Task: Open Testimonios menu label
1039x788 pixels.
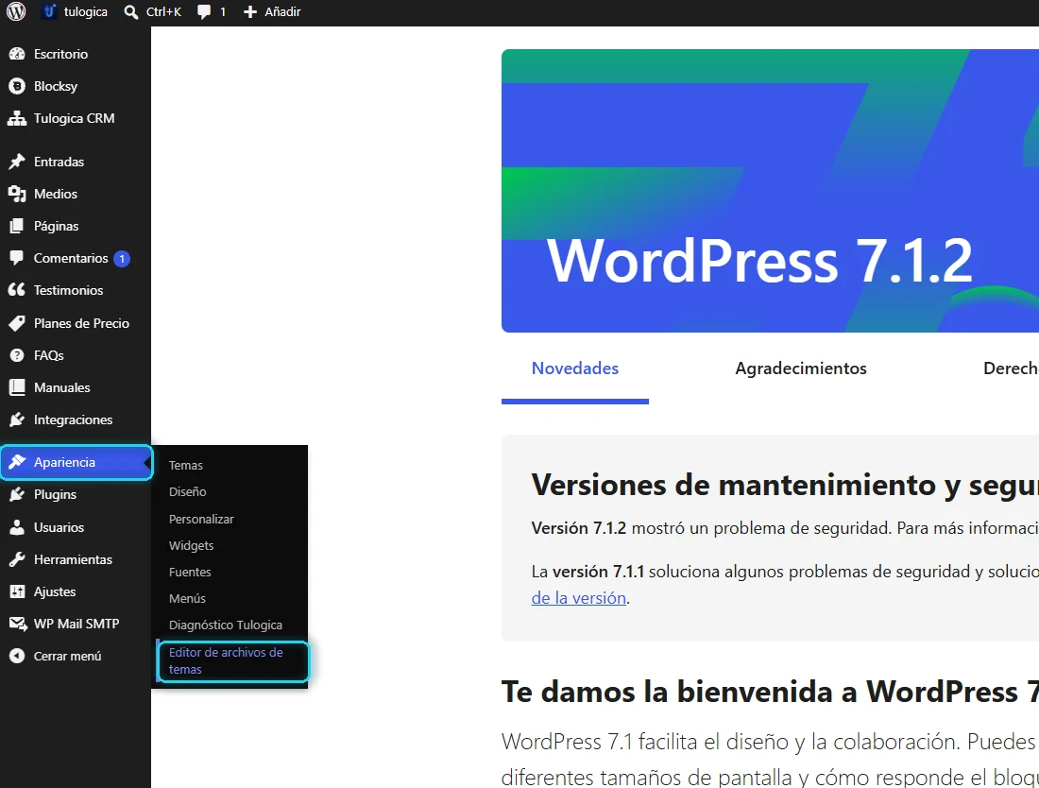Action: coord(68,290)
